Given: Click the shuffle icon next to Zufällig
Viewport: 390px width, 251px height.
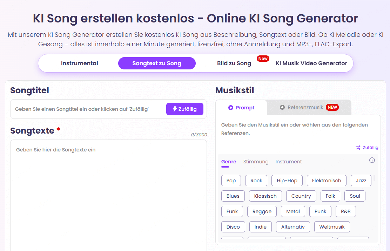Looking at the screenshot, I should [x=358, y=147].
